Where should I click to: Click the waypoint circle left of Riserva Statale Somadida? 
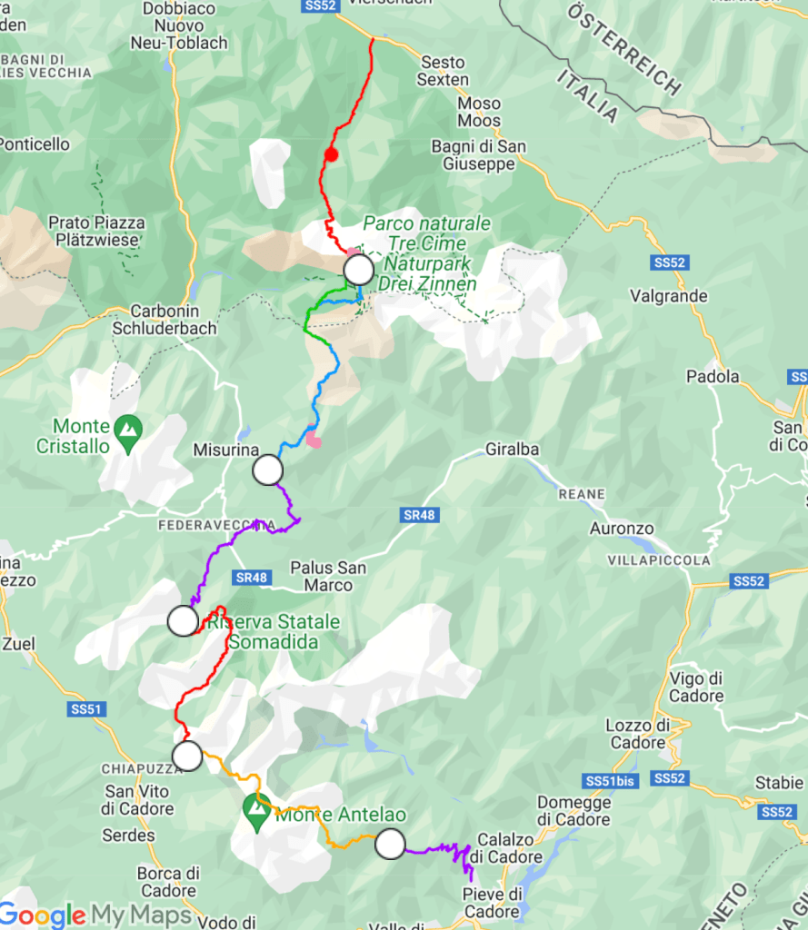pyautogui.click(x=183, y=621)
